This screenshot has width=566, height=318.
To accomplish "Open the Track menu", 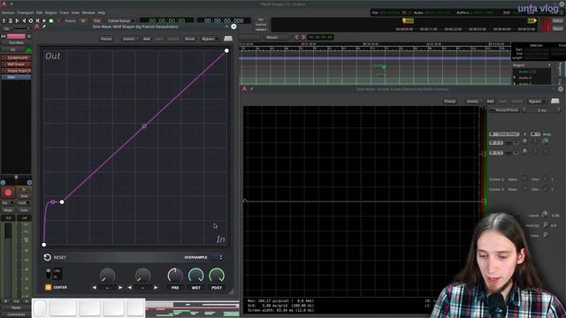I will (65, 12).
